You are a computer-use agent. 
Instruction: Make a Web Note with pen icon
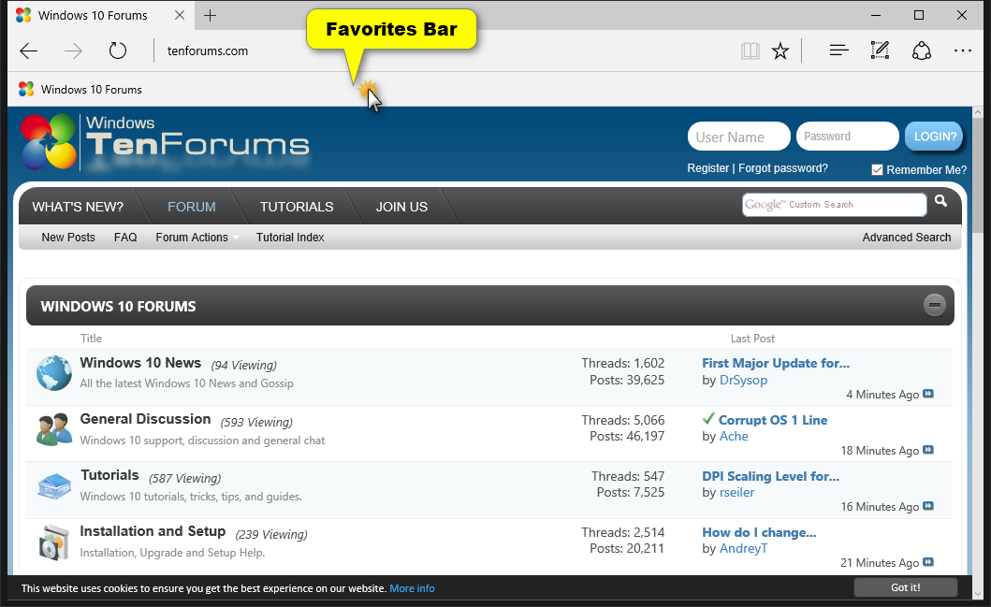tap(880, 50)
